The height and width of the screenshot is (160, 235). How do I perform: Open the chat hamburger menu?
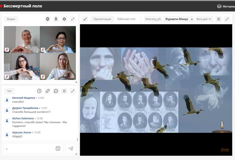tap(64, 91)
